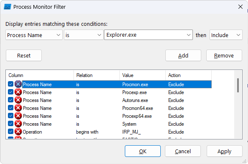
Task: Sort by the Value header
Action: point(142,75)
